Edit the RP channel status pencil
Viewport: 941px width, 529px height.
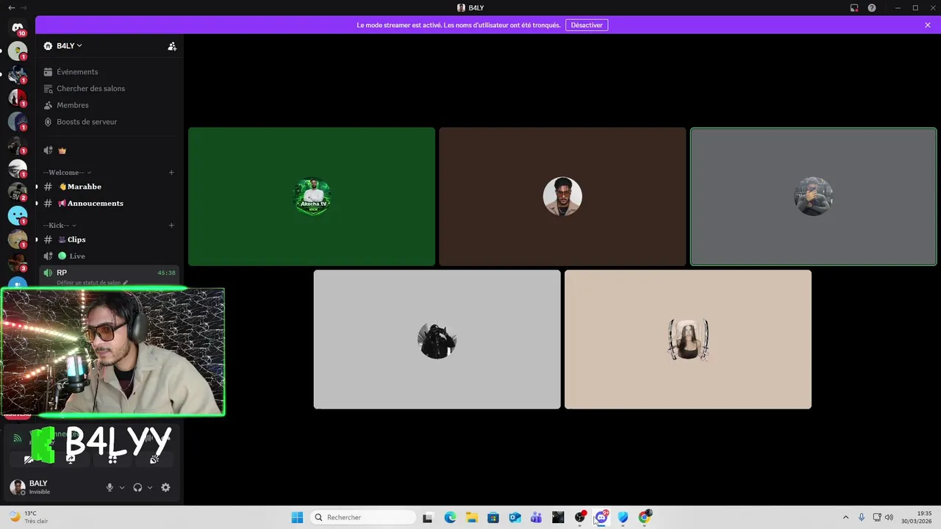tap(125, 283)
